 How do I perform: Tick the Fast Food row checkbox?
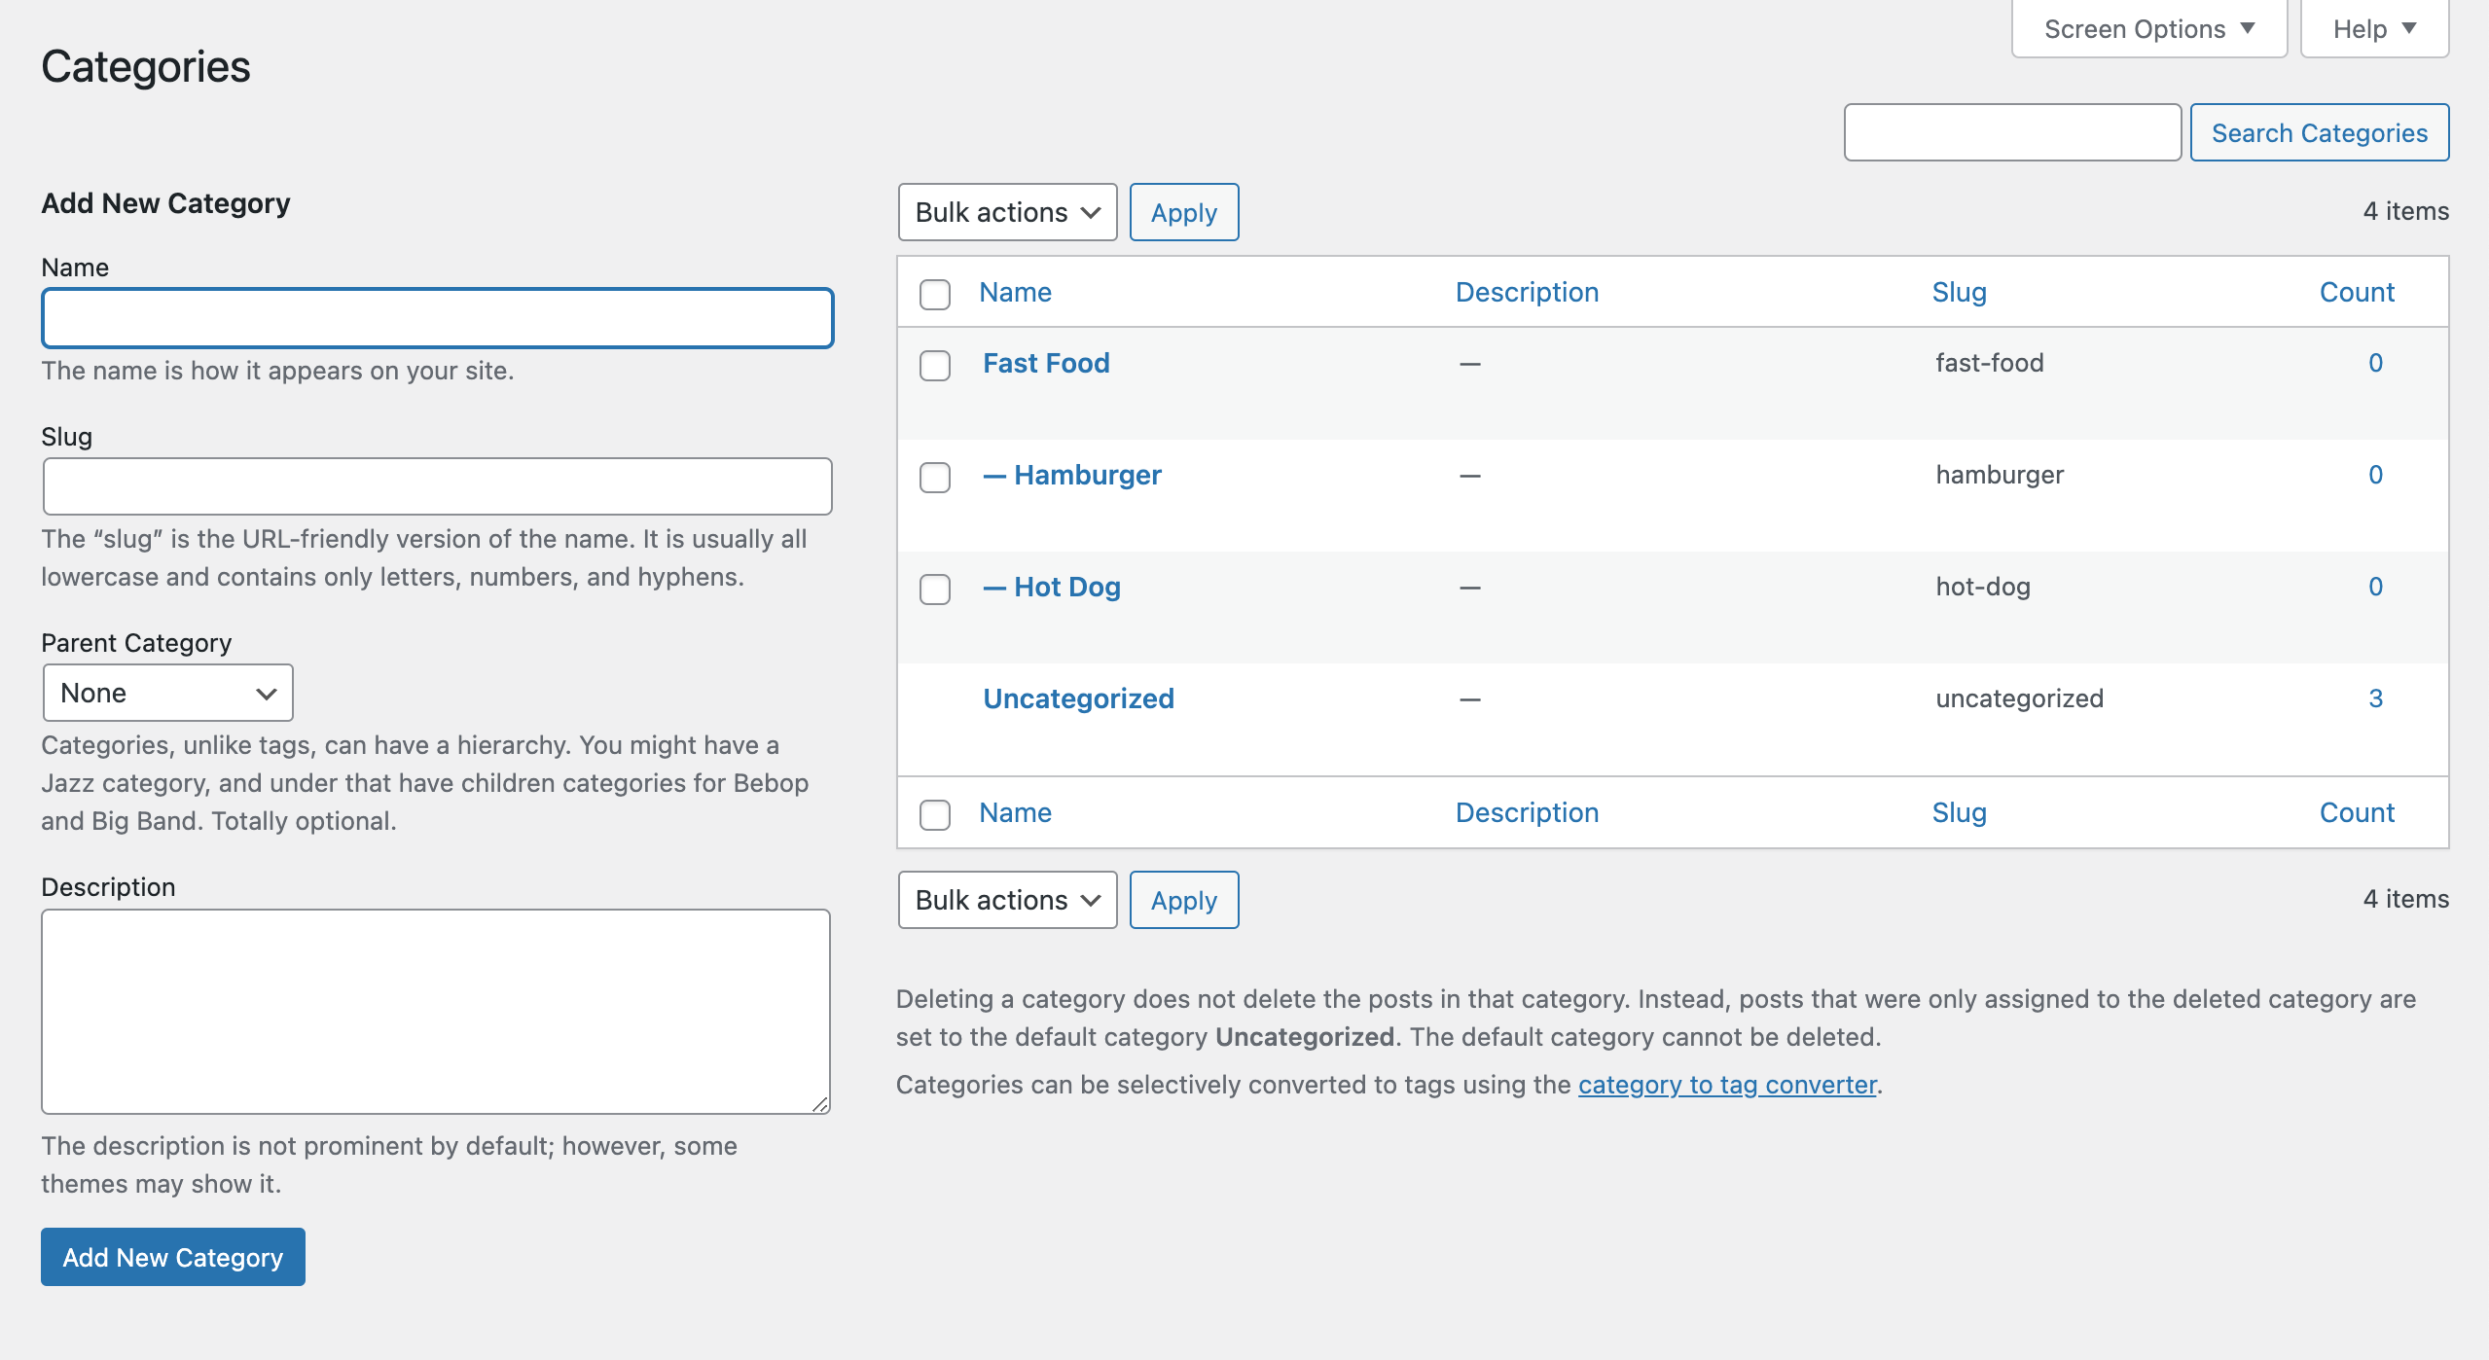click(x=934, y=366)
